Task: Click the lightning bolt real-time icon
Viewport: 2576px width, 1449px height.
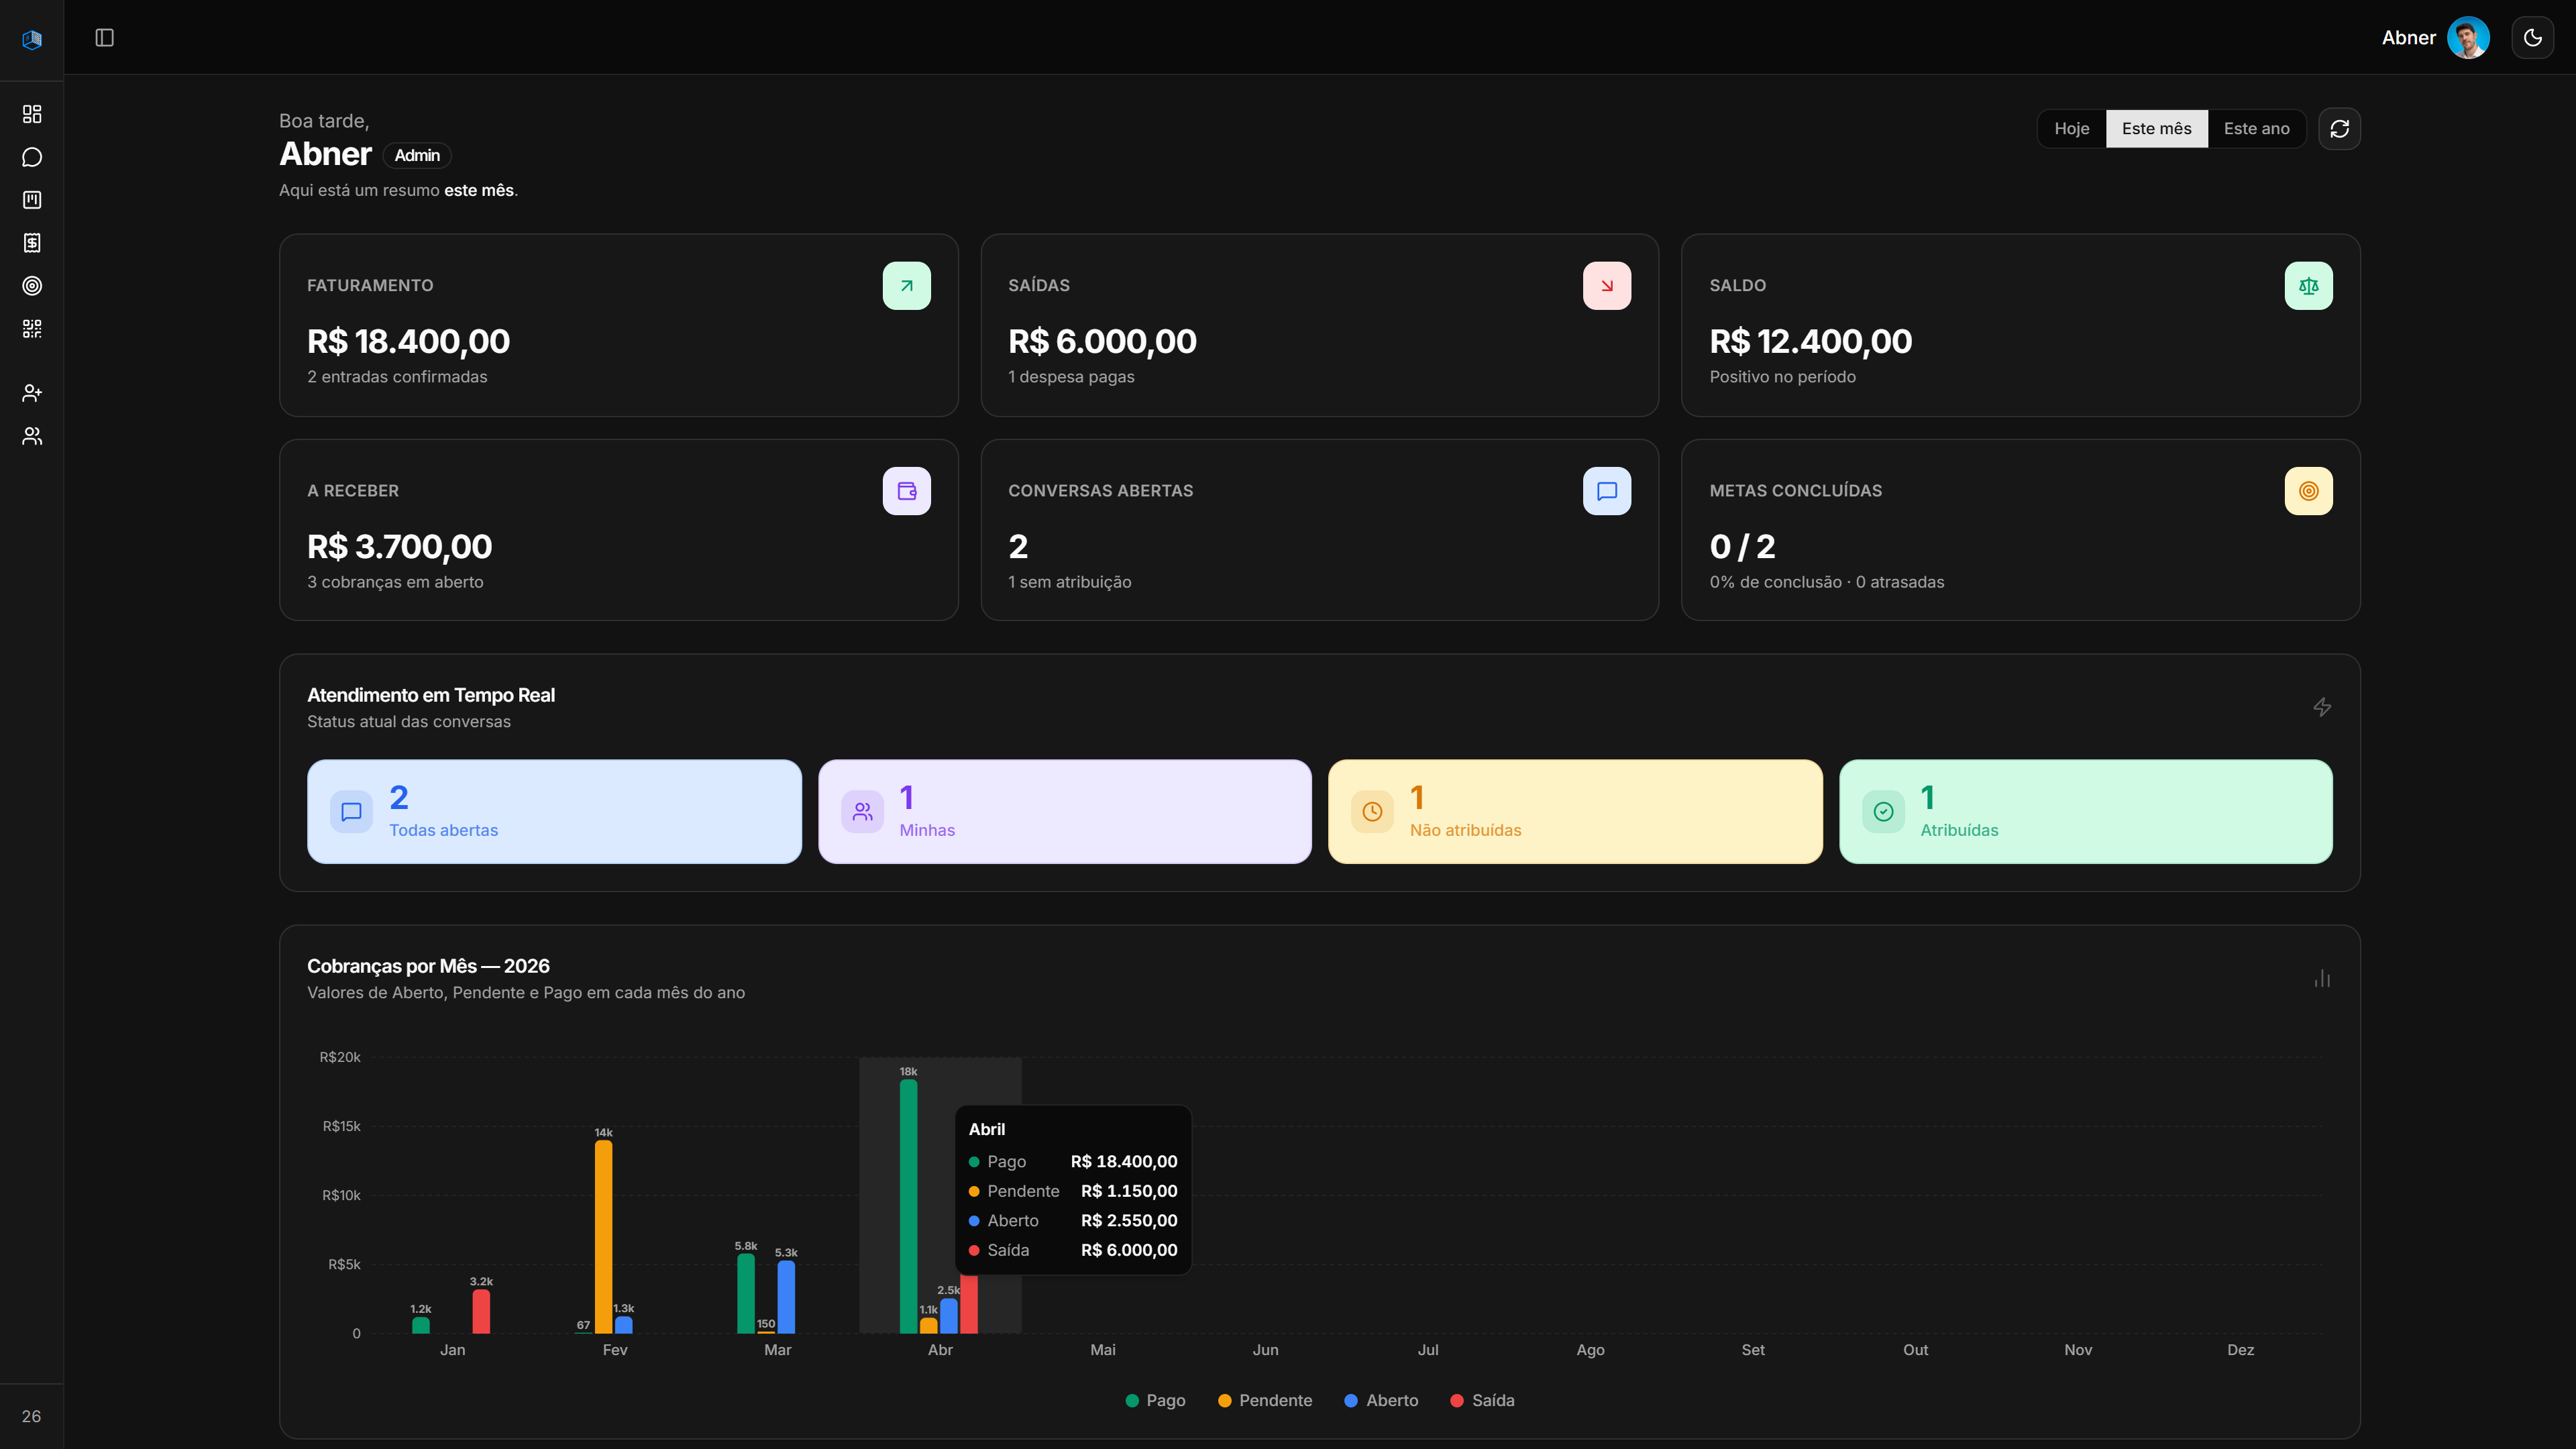Action: (x=2321, y=707)
